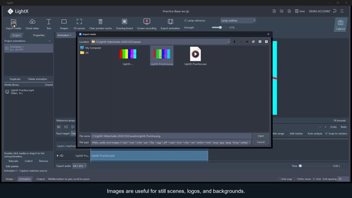352x198 pixels.
Task: Select the LightX-Practice.wav audio file
Action: click(x=195, y=56)
